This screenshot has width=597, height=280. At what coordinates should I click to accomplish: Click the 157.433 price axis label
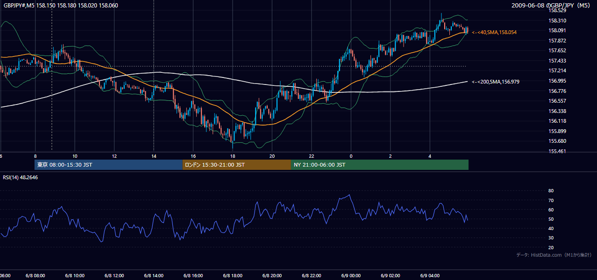pos(558,61)
